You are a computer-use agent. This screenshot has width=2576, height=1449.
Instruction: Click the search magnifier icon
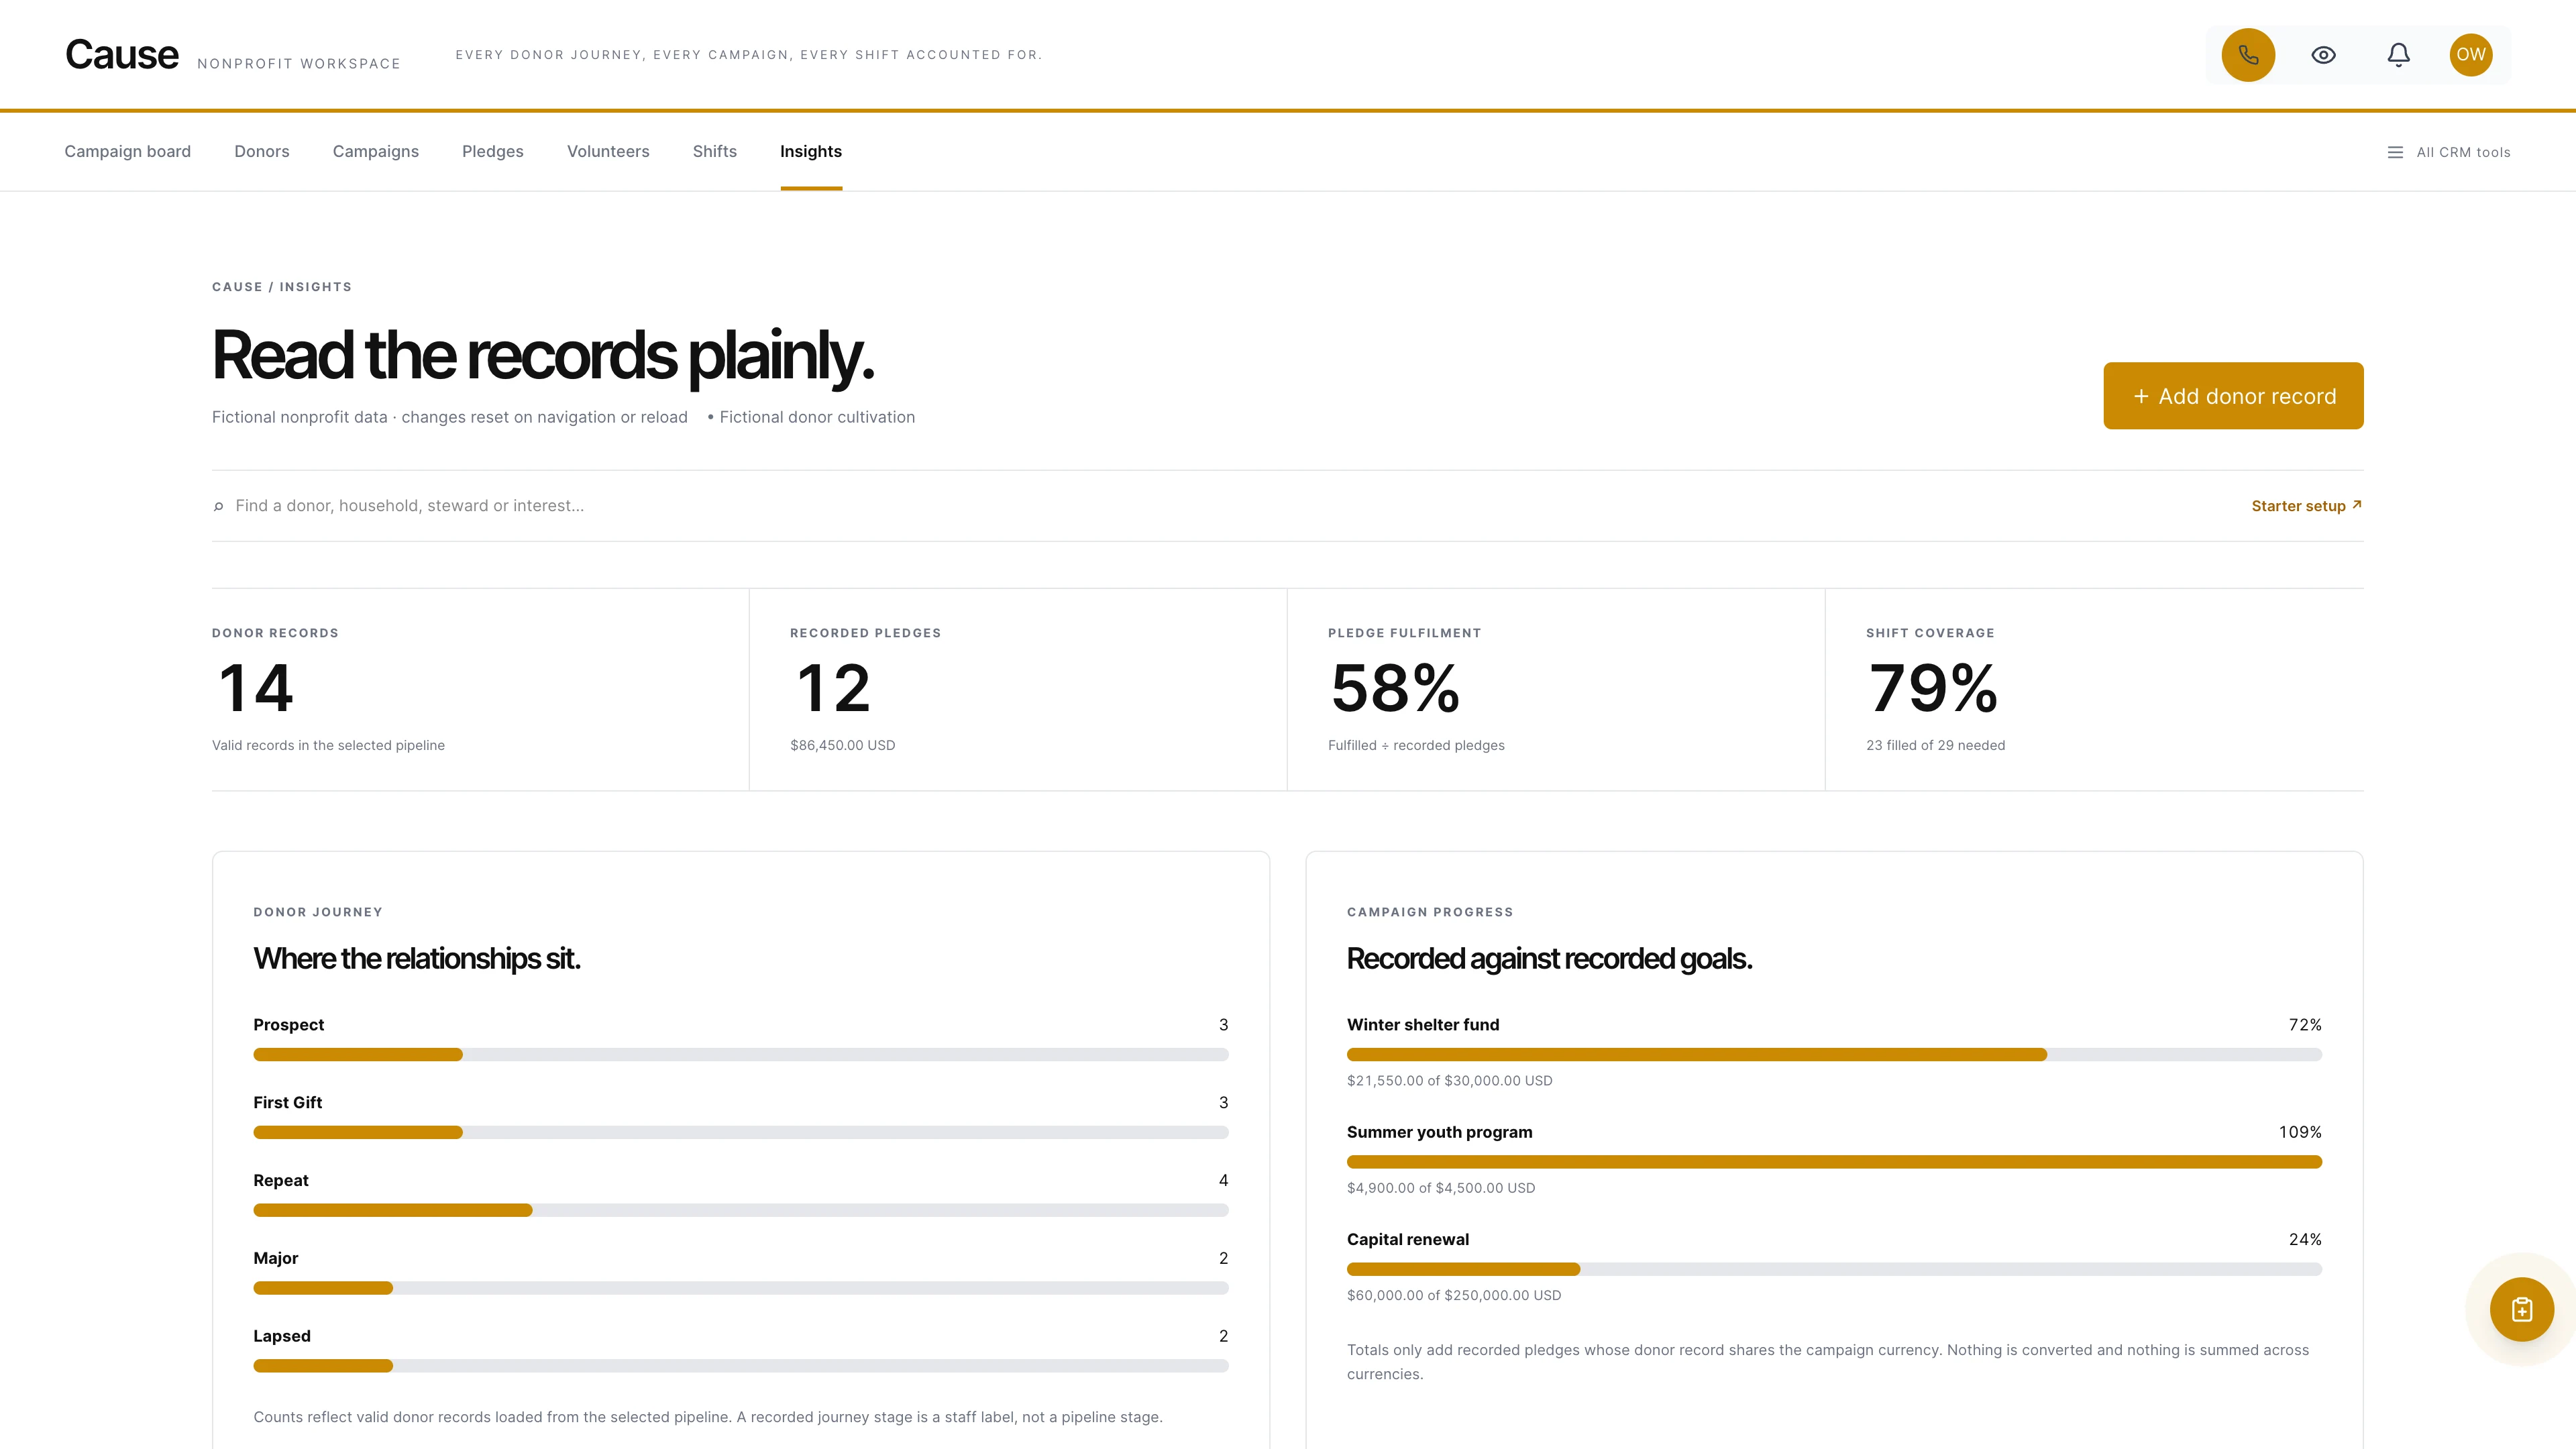pos(218,506)
